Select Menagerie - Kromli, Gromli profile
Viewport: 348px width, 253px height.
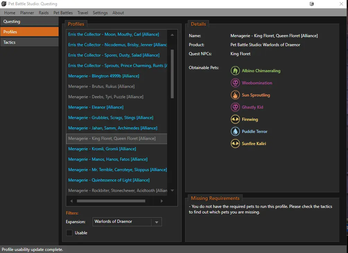(x=116, y=149)
